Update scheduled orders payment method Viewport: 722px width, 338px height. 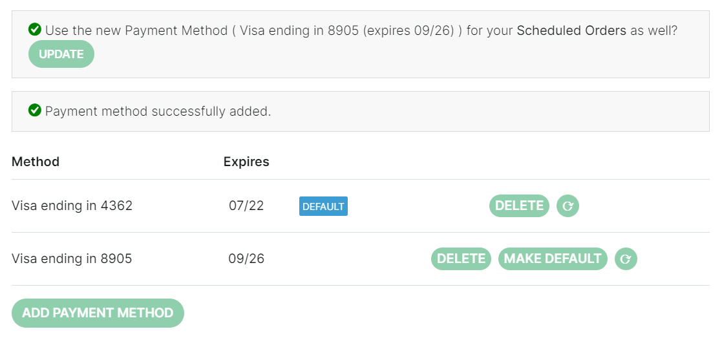point(61,54)
